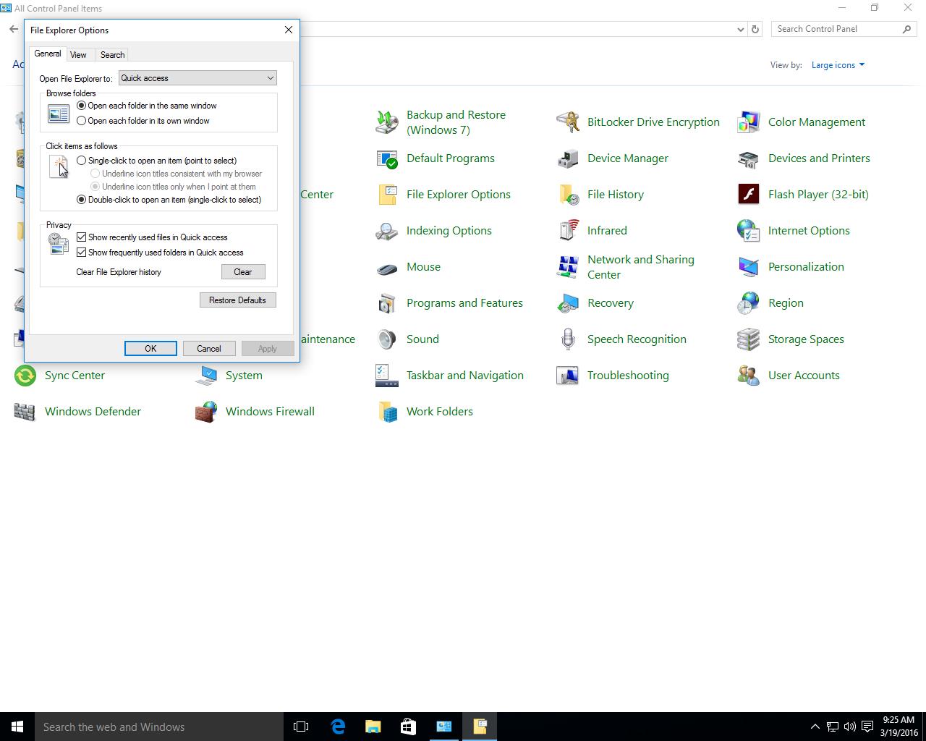Open the Recovery icon
This screenshot has width=926, height=741.
(x=568, y=303)
